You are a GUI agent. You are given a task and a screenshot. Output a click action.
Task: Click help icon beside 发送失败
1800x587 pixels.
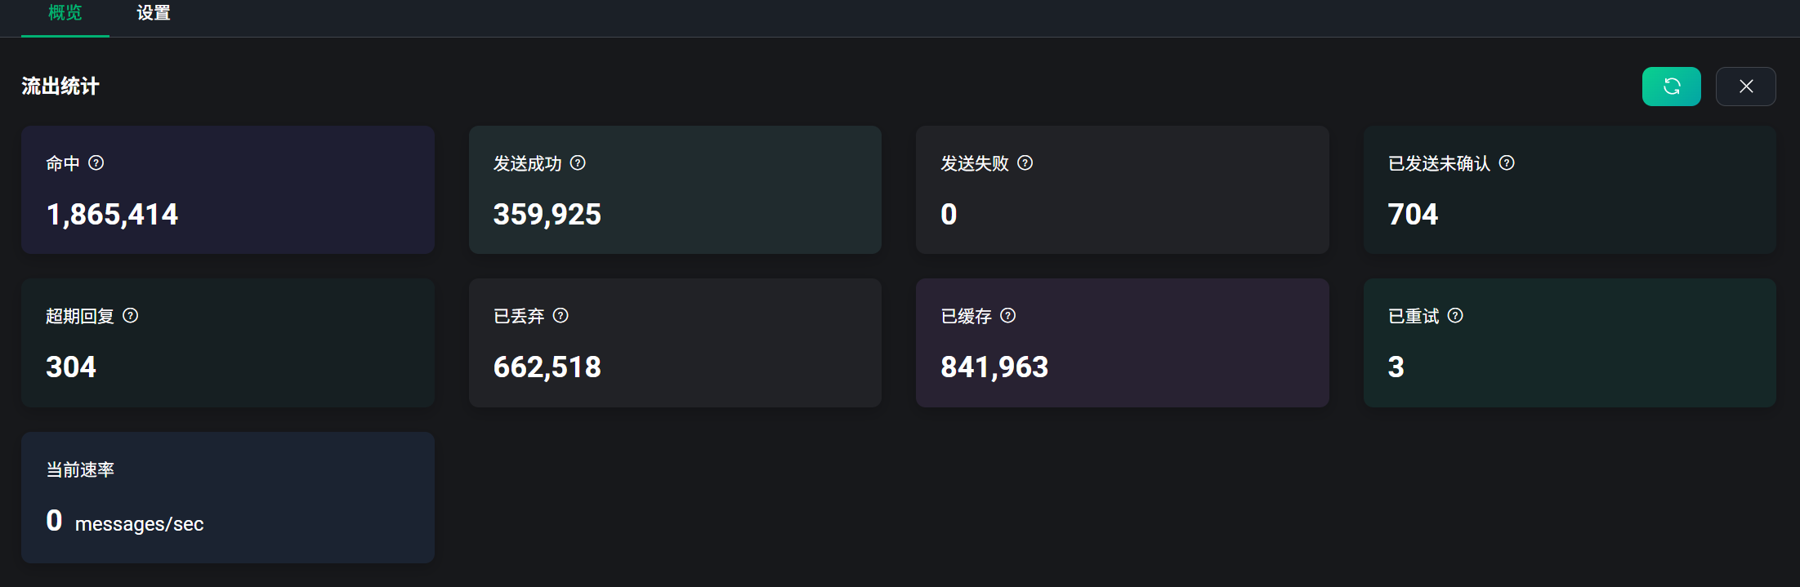(1025, 163)
